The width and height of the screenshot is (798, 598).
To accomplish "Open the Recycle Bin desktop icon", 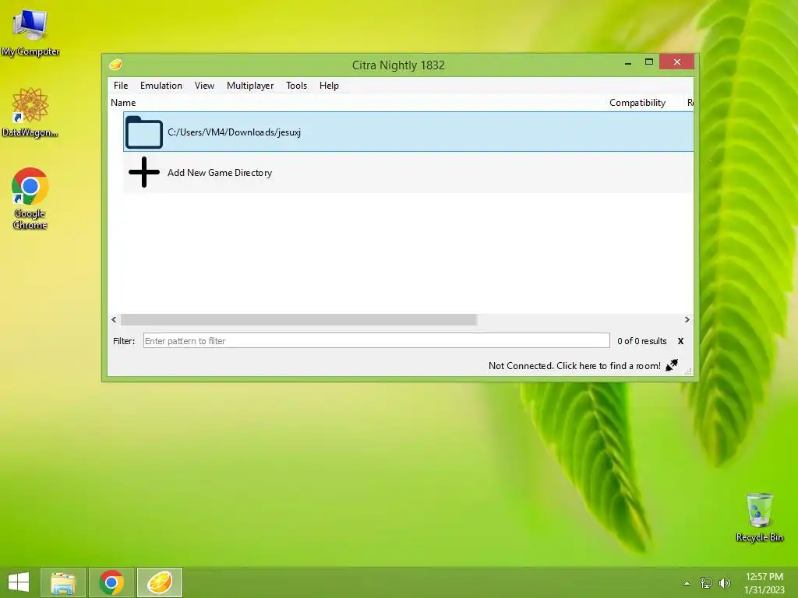I will tap(759, 517).
